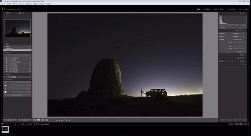Viewport: 251px width, 136px height.
Task: Click the Facebook publish service icon
Action: click(x=5, y=89)
